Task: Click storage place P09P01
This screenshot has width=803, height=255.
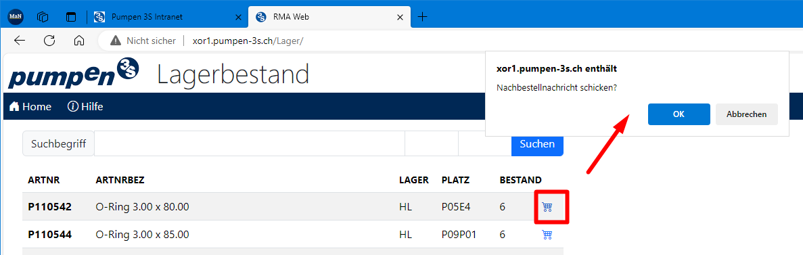Action: coord(459,235)
